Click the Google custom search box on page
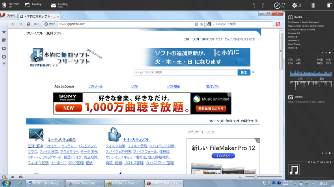 coord(185,72)
